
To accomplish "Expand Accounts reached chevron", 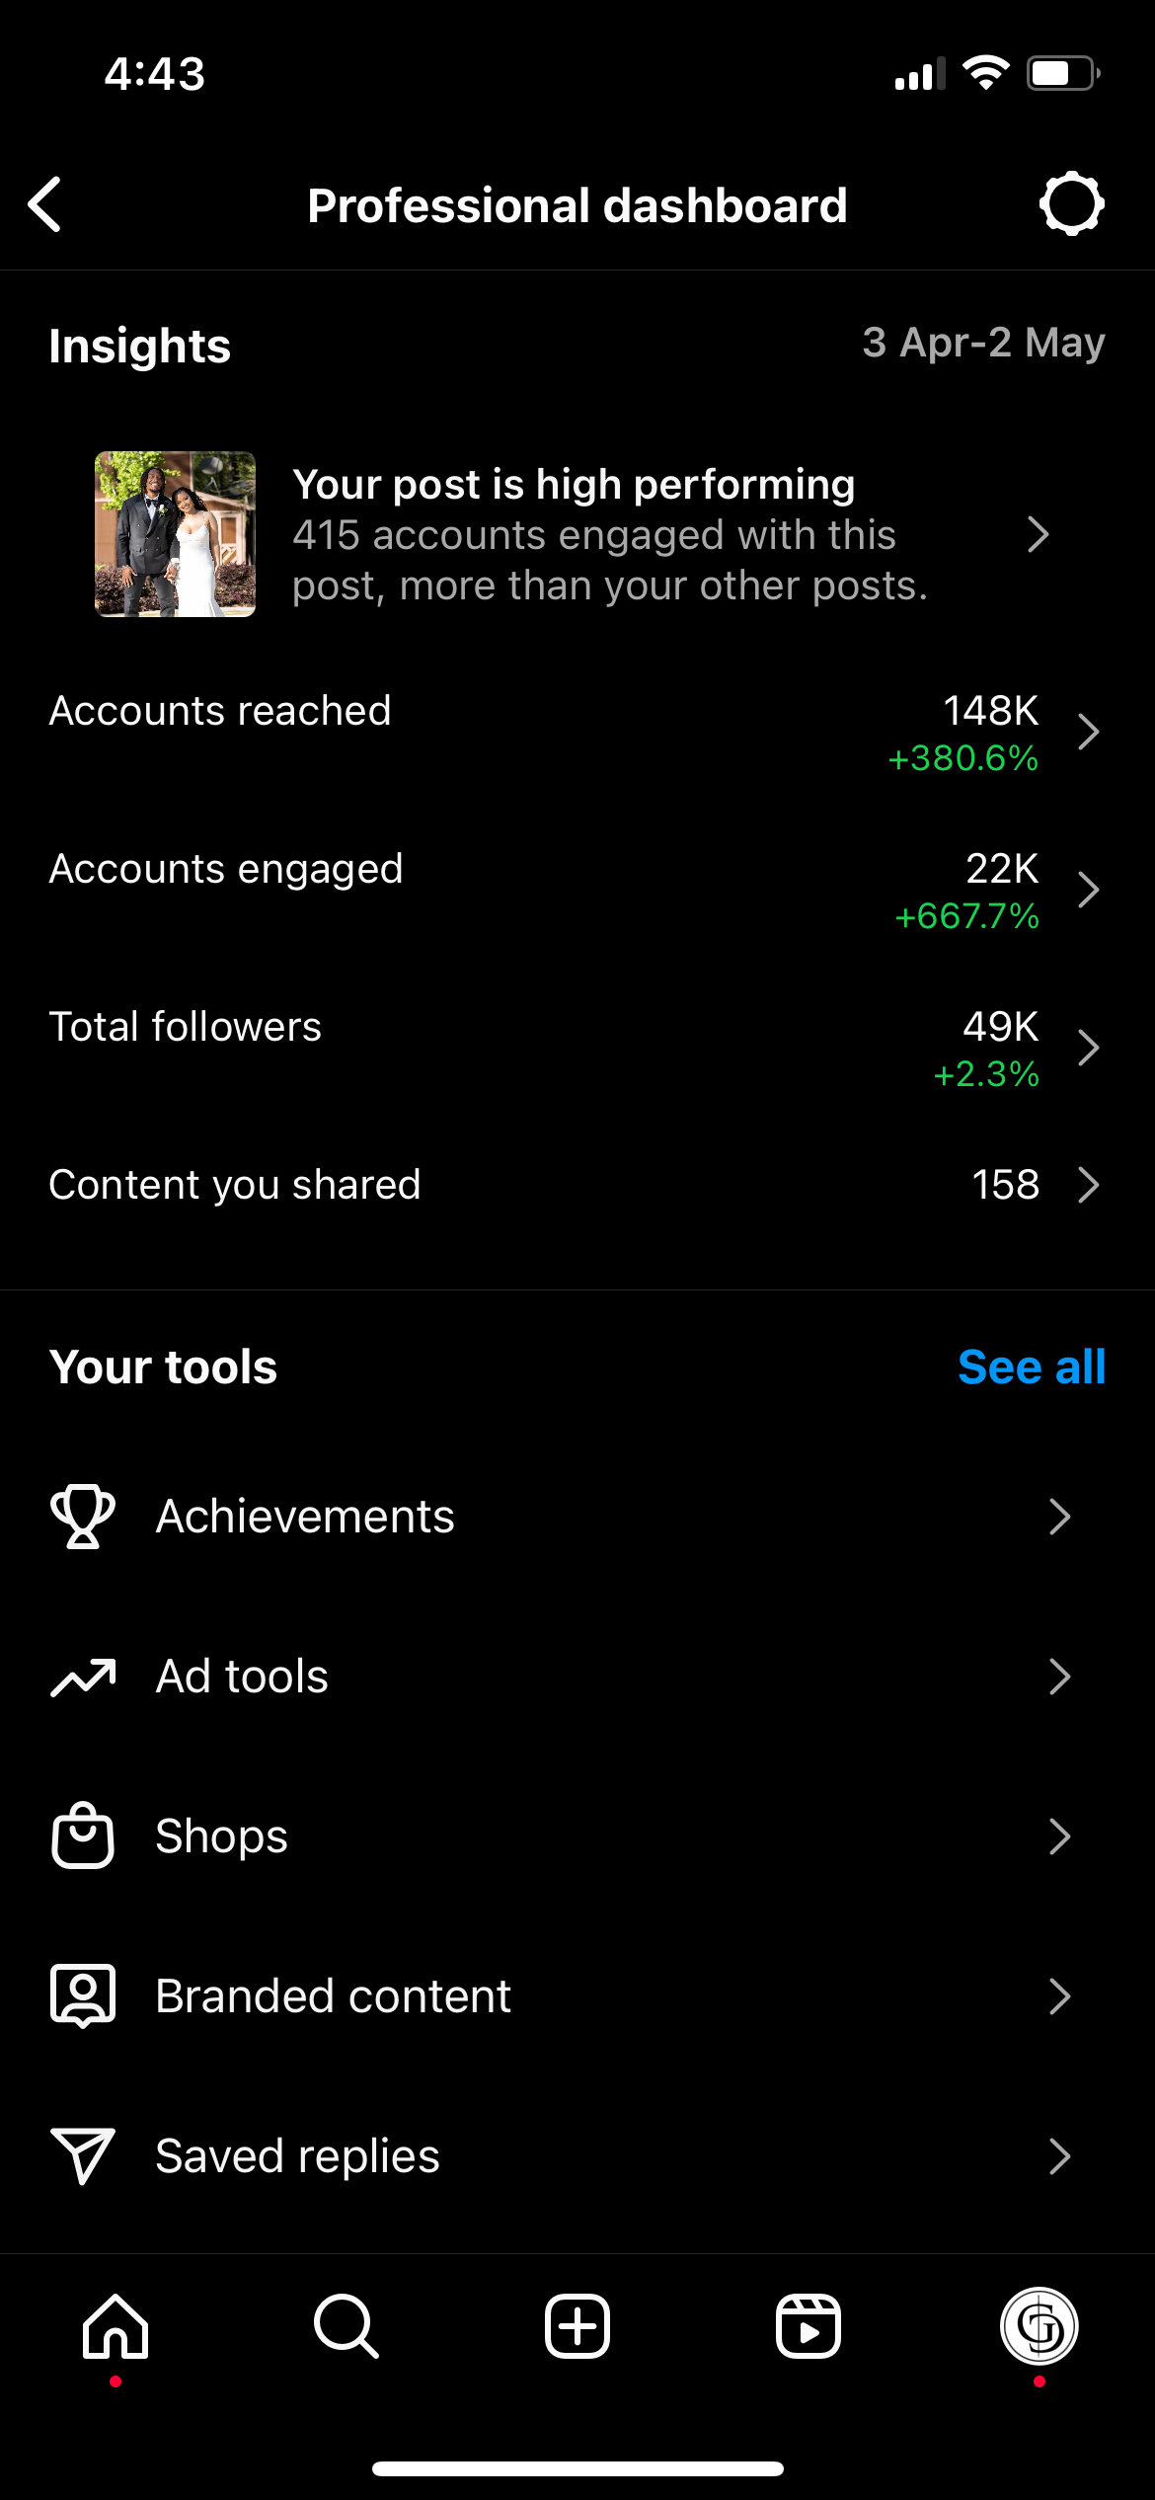I will 1088,733.
